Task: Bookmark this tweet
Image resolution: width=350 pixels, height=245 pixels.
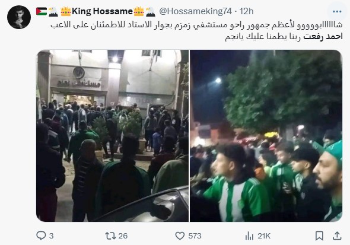Action: coord(319,236)
